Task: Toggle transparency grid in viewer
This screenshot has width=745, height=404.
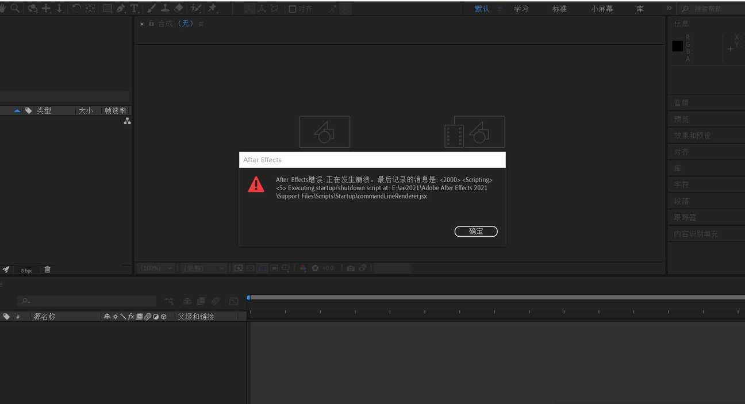Action: click(x=251, y=268)
